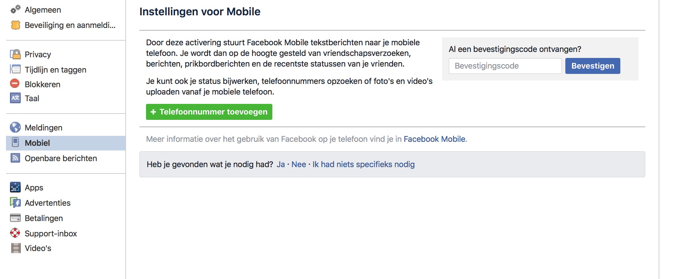Click the Video's filmstrip icon
This screenshot has width=680, height=279.
click(15, 248)
